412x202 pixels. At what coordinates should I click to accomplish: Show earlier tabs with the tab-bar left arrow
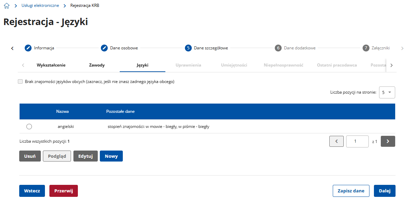23,65
